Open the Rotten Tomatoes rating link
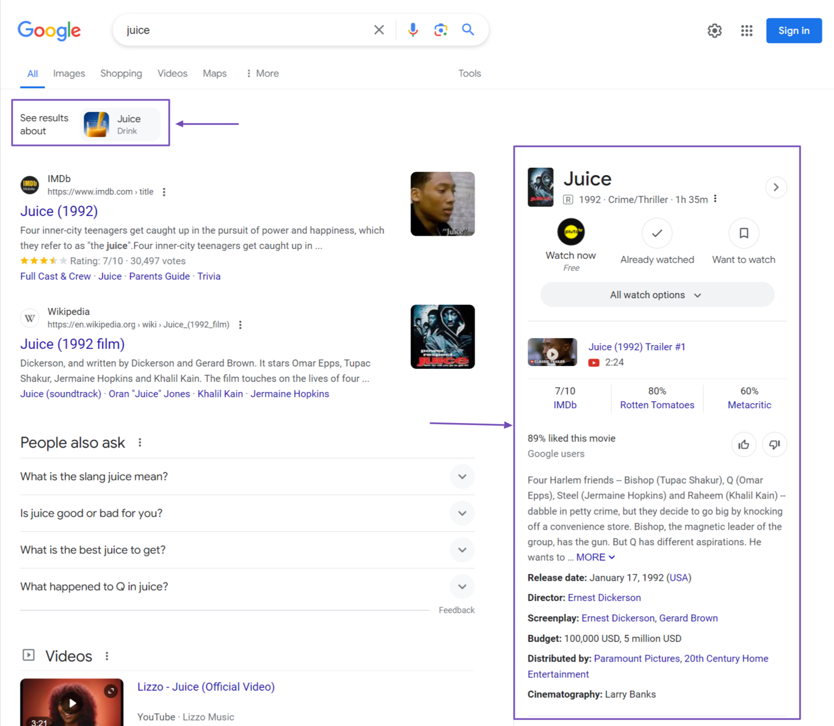The image size is (834, 726). (x=657, y=405)
